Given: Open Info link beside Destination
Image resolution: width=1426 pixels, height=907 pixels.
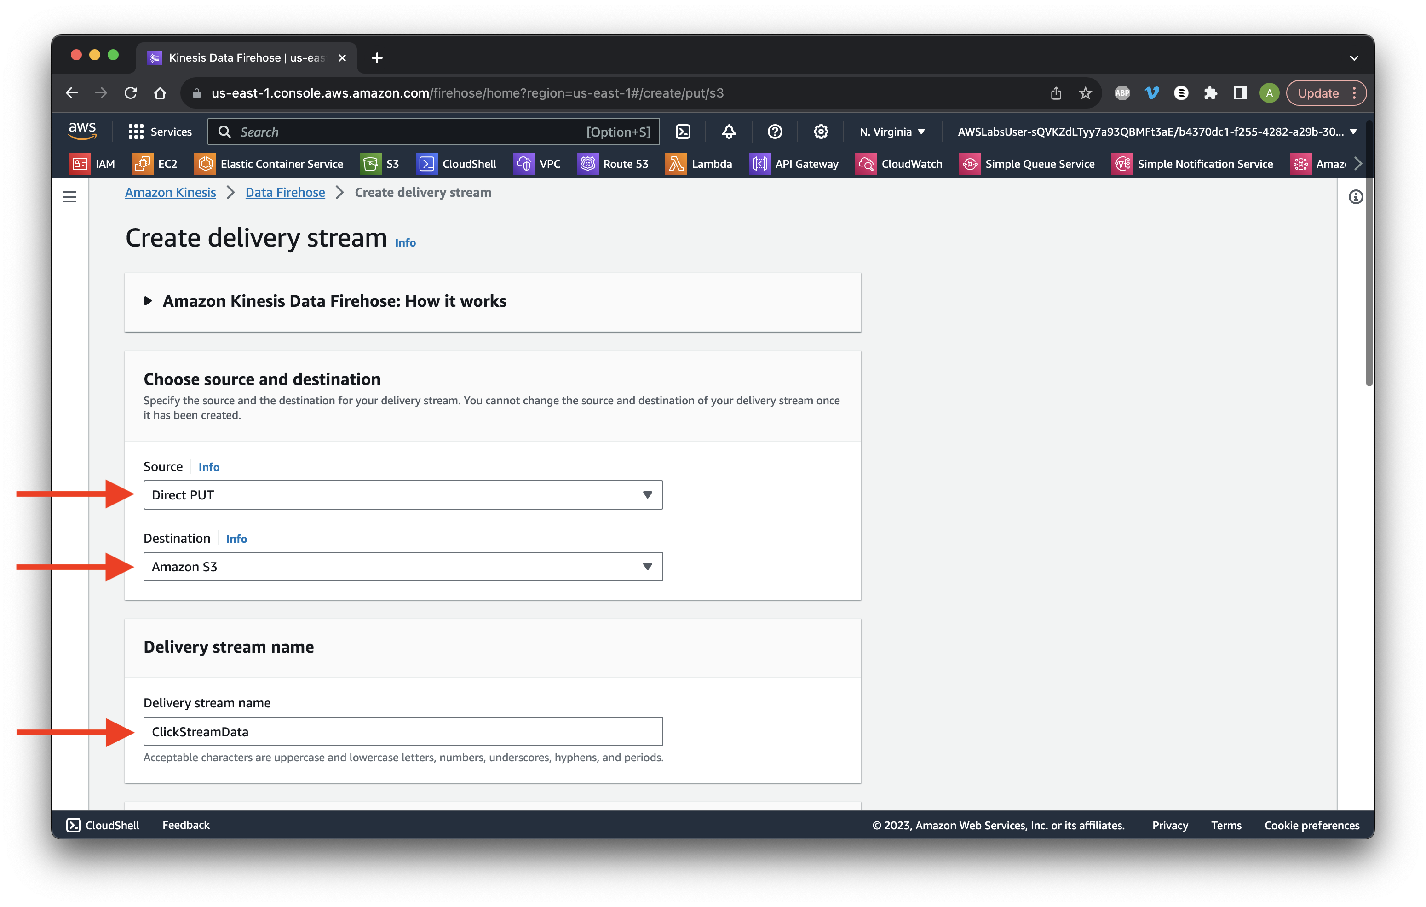Looking at the screenshot, I should pyautogui.click(x=236, y=539).
